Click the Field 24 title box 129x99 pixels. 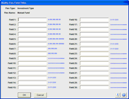(94, 58)
